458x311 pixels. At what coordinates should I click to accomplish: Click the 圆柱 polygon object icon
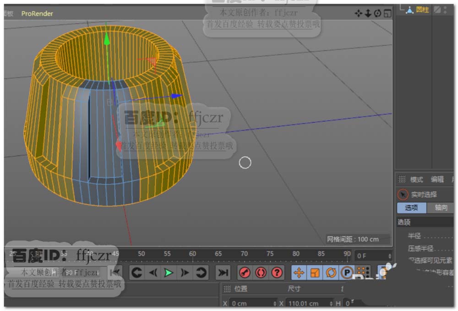(409, 10)
